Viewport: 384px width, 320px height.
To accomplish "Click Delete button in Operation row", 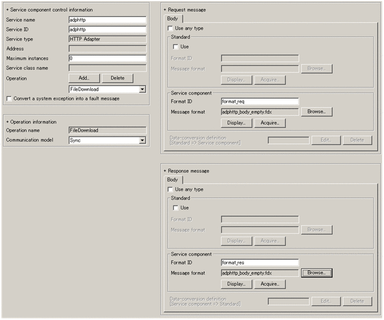I will (117, 78).
